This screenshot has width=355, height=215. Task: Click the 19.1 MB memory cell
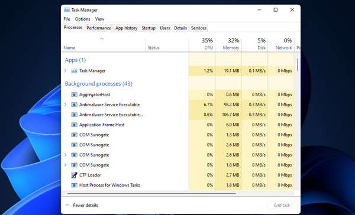point(228,71)
